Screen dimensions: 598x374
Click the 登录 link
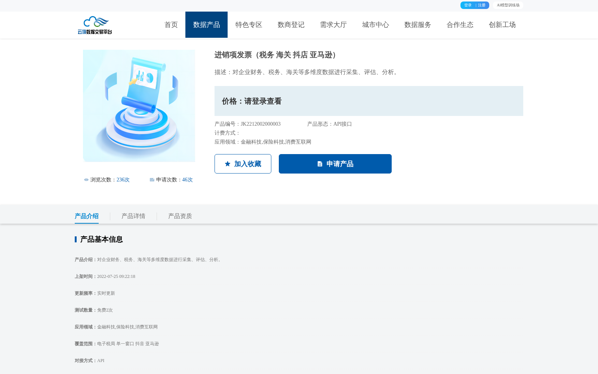(468, 5)
